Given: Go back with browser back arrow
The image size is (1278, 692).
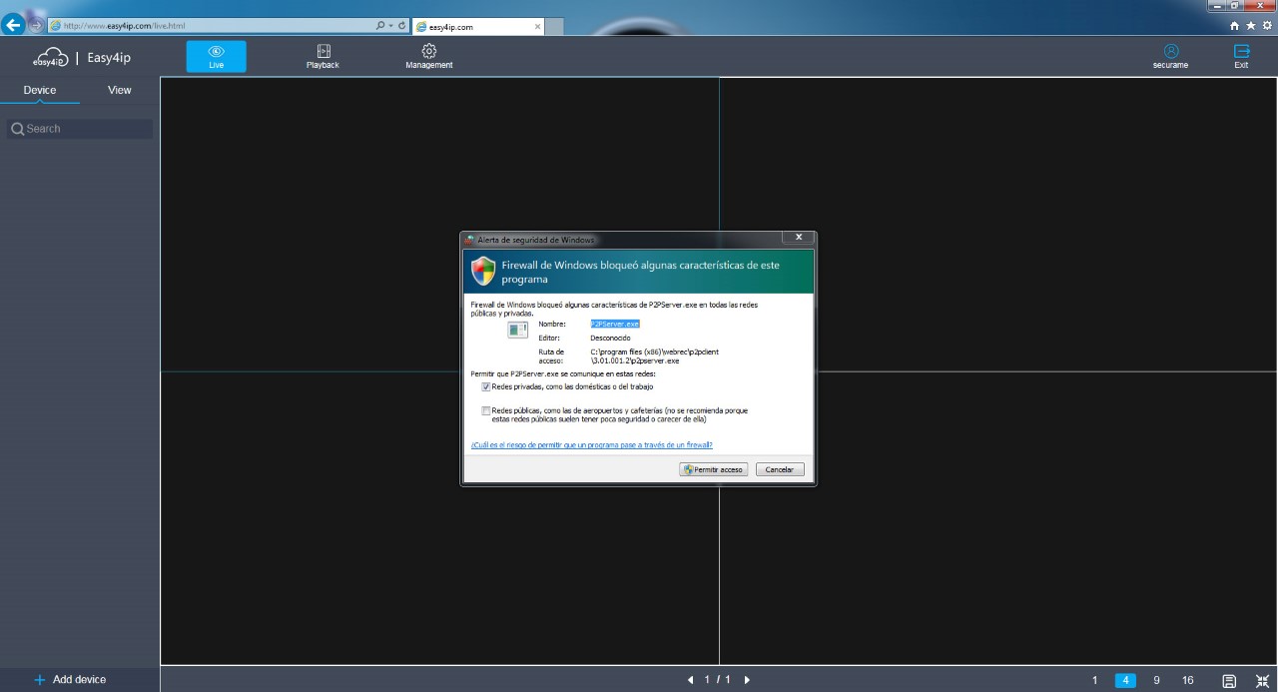Looking at the screenshot, I should click(x=13, y=25).
